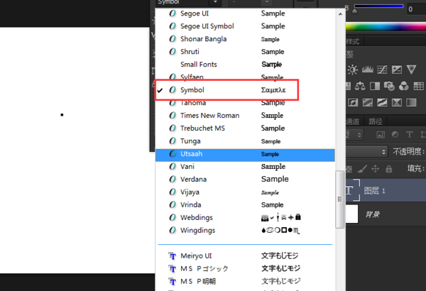
Task: Choose Vrinda font
Action: (x=245, y=205)
